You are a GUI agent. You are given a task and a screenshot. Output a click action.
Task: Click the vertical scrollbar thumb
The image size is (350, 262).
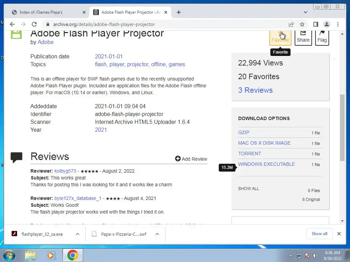coord(342,128)
